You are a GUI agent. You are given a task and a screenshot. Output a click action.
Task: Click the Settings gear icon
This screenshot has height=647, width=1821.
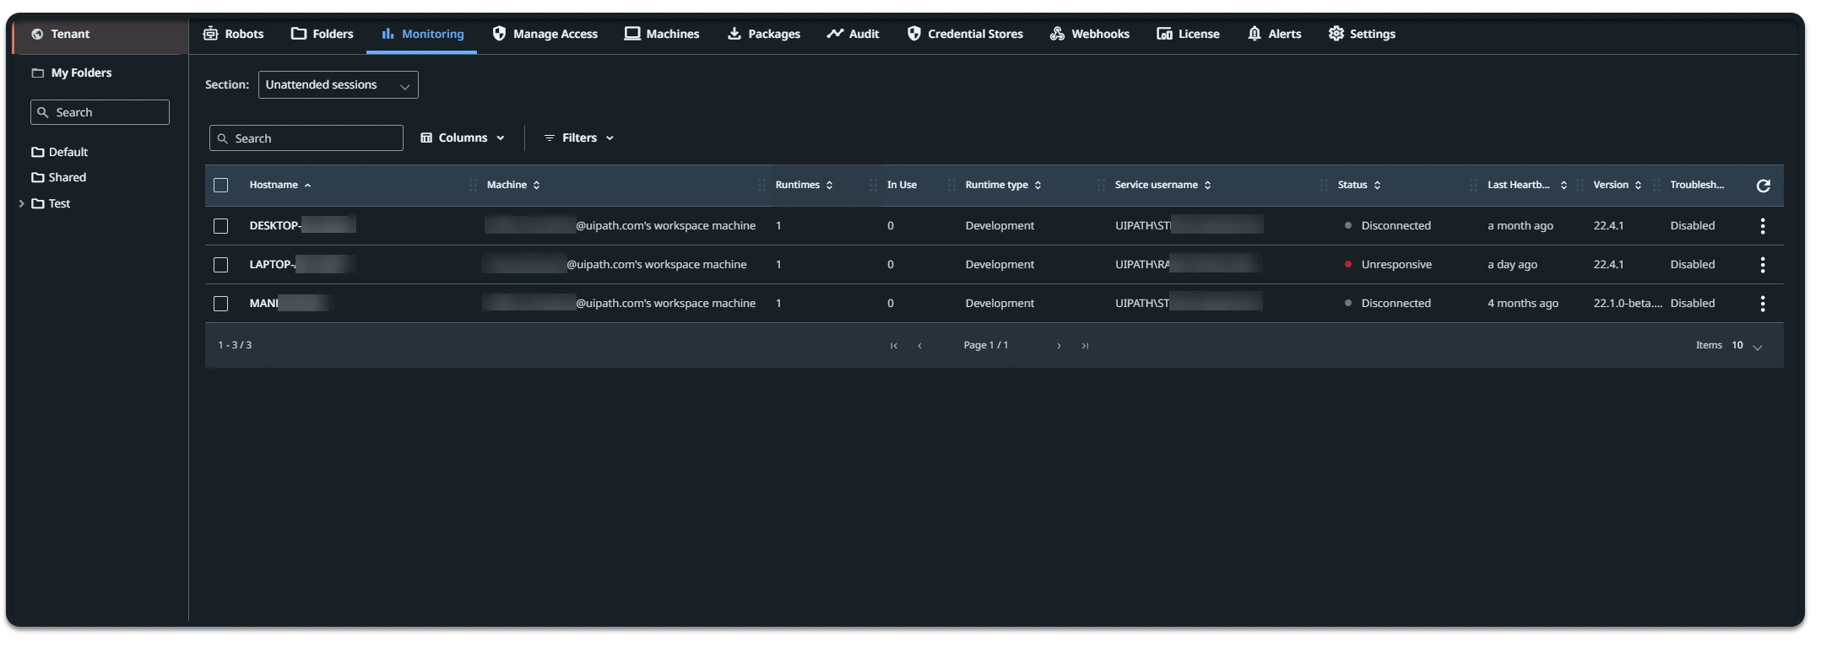pos(1336,34)
